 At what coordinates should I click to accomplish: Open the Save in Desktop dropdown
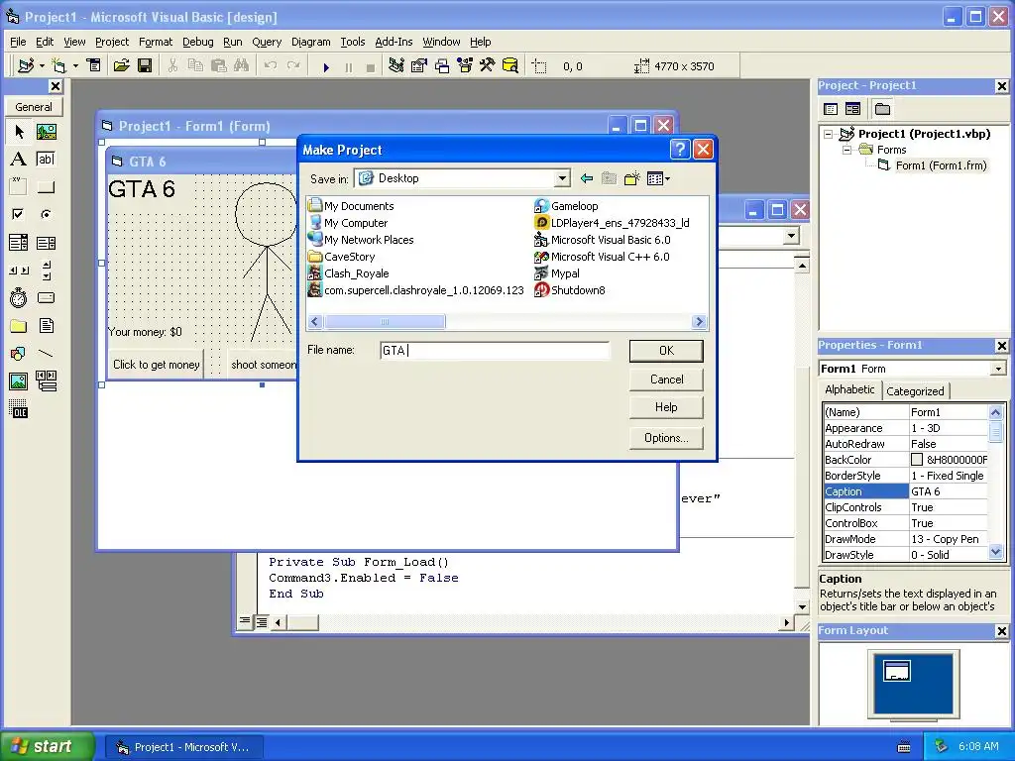(x=562, y=178)
